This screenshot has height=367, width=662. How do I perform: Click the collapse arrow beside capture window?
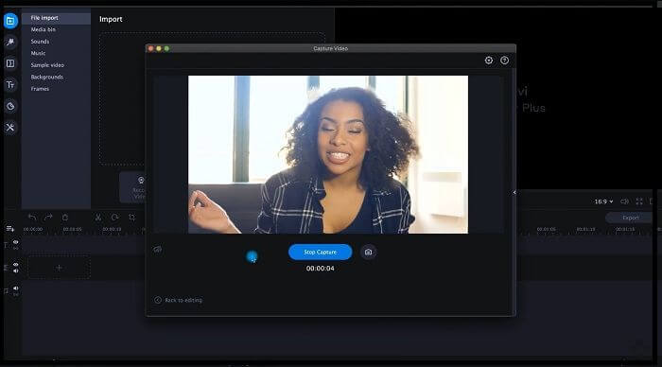514,192
